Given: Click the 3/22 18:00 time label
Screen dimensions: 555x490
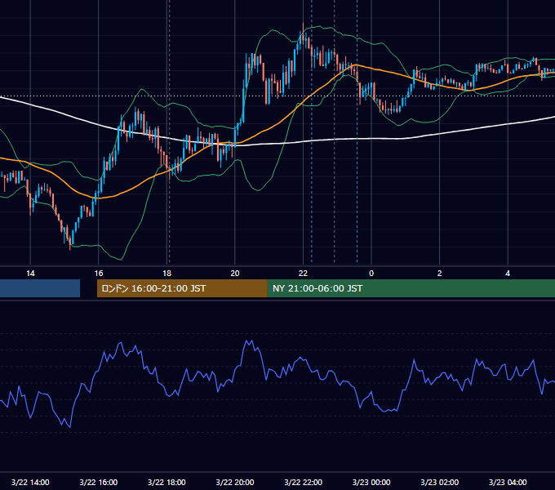Looking at the screenshot, I should click(x=166, y=482).
